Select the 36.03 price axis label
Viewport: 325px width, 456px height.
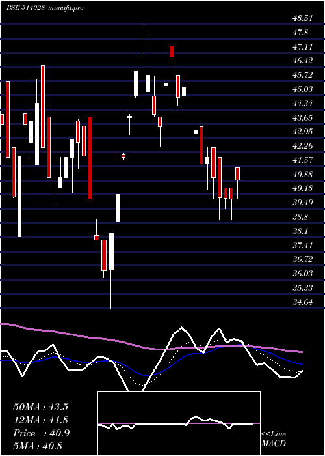pos(303,274)
